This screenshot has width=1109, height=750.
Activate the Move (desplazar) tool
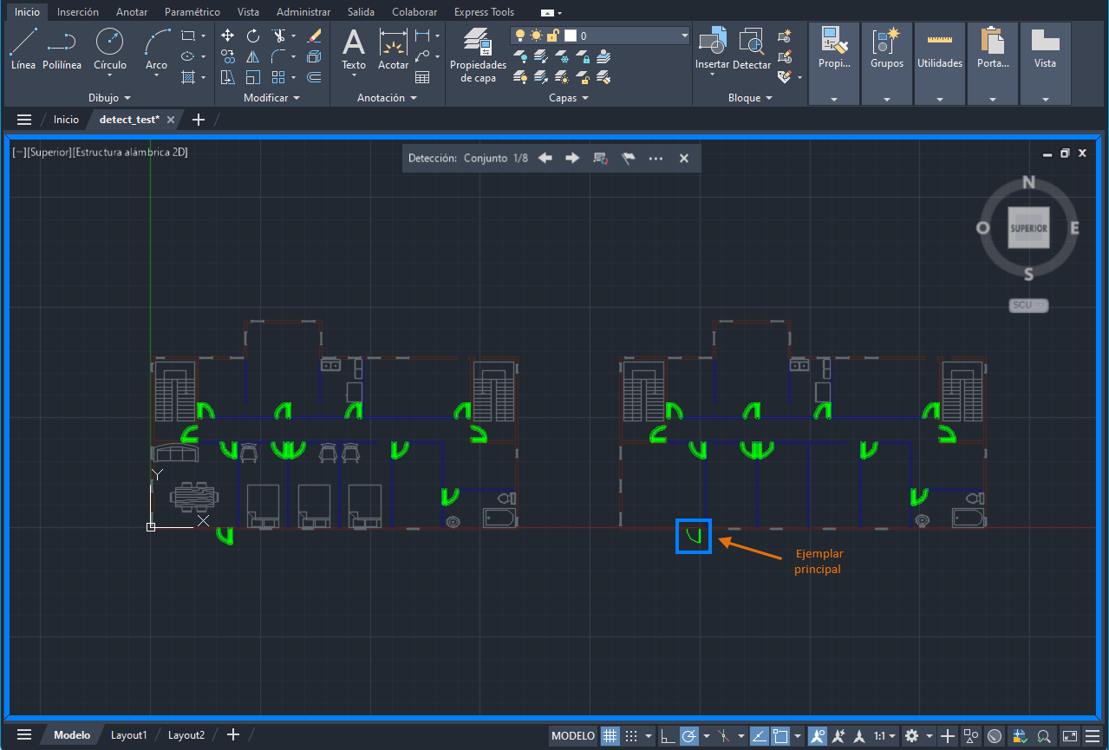pos(228,36)
